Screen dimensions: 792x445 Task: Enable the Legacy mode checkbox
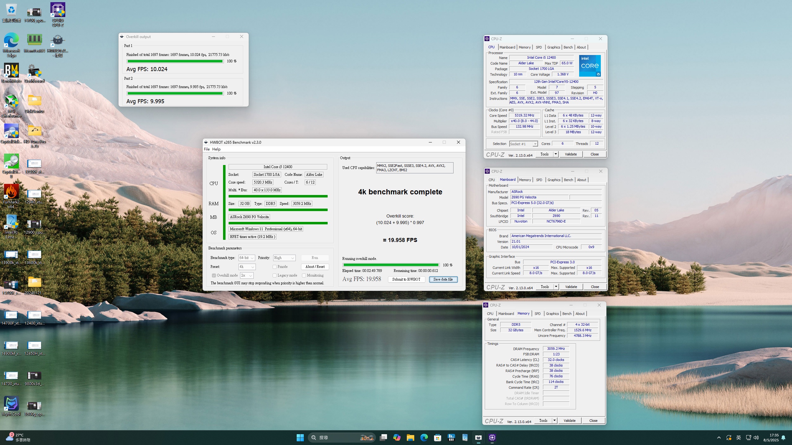coord(274,275)
